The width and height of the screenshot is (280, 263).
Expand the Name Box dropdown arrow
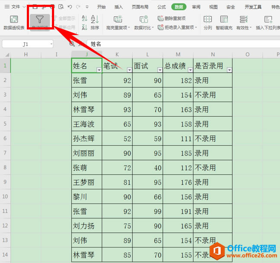(51, 44)
